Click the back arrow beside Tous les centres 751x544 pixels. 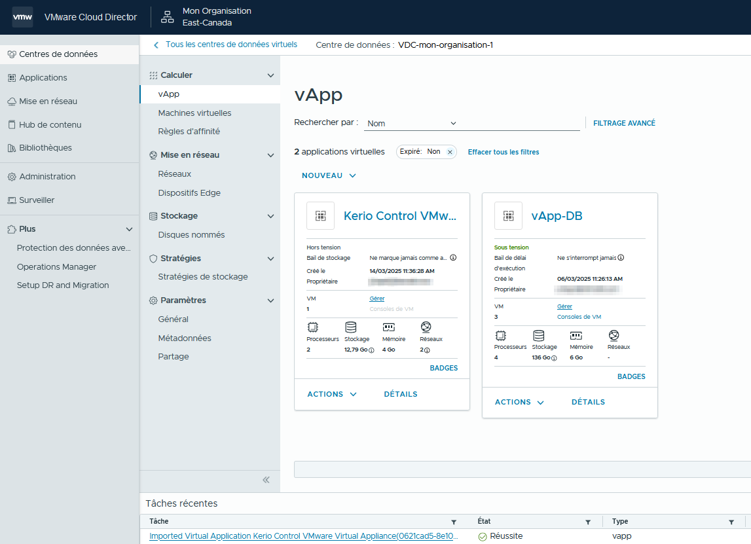156,45
